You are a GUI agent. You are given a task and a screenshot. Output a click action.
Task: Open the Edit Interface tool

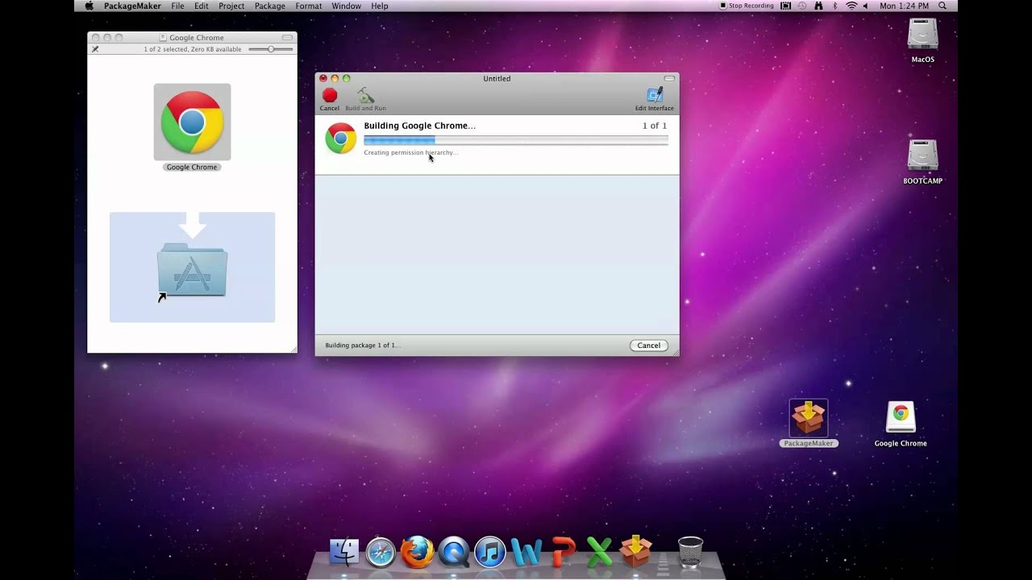point(654,97)
